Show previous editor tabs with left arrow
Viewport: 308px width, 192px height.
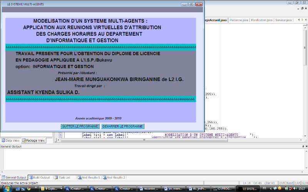[x=299, y=20]
